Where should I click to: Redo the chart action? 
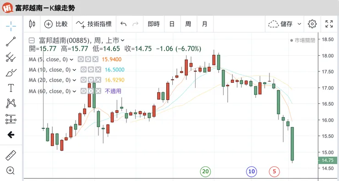[135, 24]
